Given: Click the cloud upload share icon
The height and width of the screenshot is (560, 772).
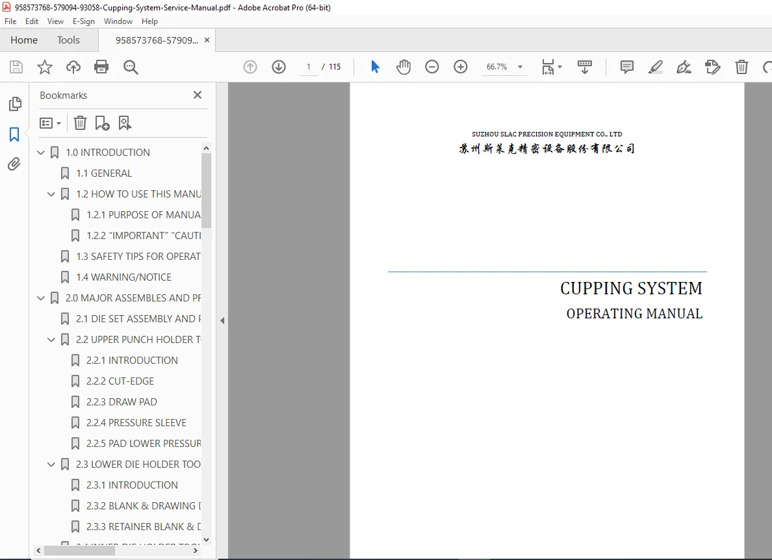Looking at the screenshot, I should pos(73,67).
